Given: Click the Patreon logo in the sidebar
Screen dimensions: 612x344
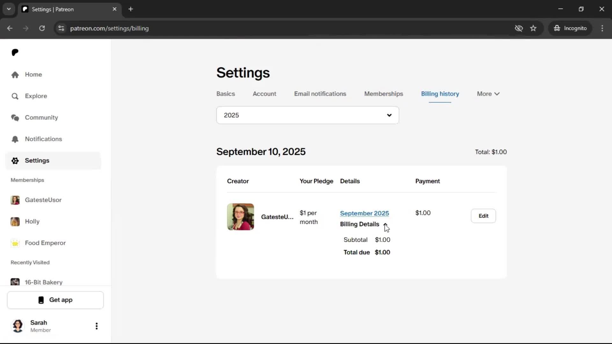Looking at the screenshot, I should (15, 52).
